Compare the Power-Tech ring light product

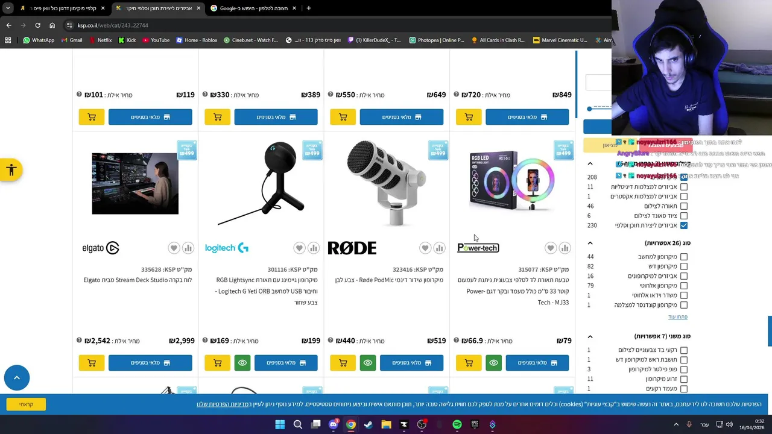click(565, 248)
